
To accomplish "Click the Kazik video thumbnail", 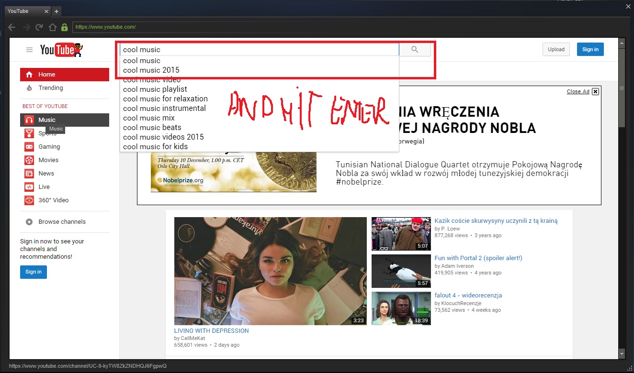I will point(401,234).
